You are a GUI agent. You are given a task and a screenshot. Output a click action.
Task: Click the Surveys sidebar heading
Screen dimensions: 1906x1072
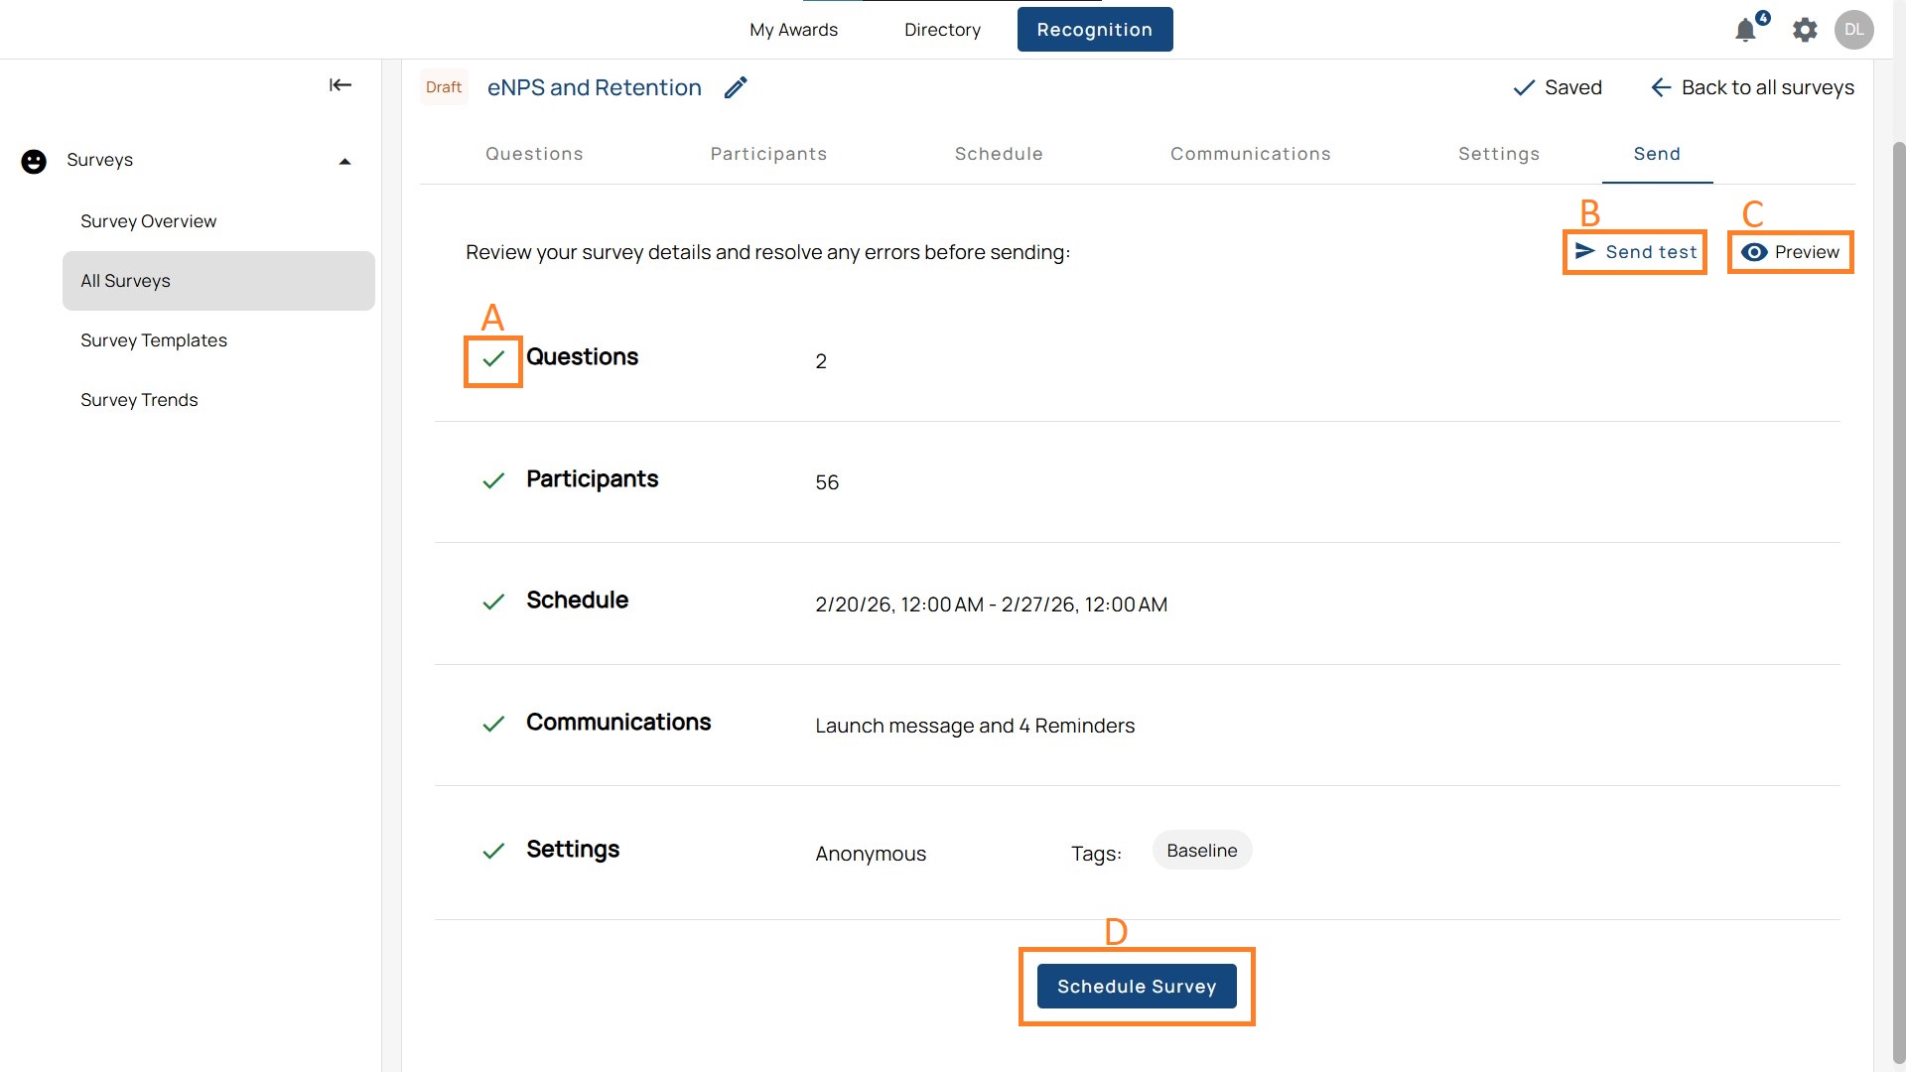[99, 160]
